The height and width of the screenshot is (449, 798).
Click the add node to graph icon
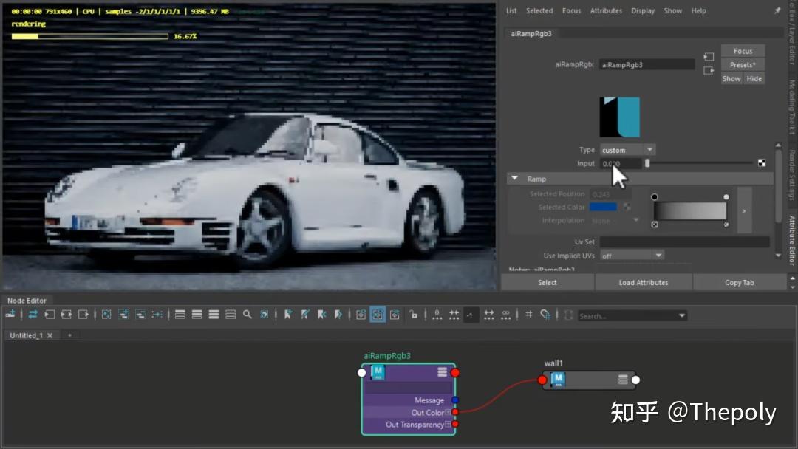tap(123, 315)
